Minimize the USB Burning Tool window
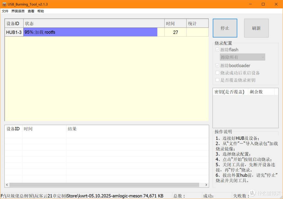283x199 pixels. point(250,4)
